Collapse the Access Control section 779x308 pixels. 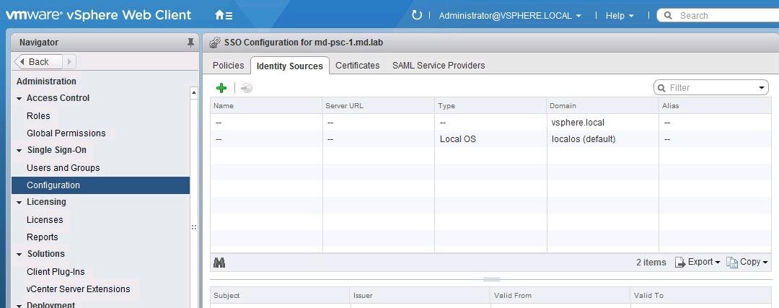pyautogui.click(x=19, y=98)
